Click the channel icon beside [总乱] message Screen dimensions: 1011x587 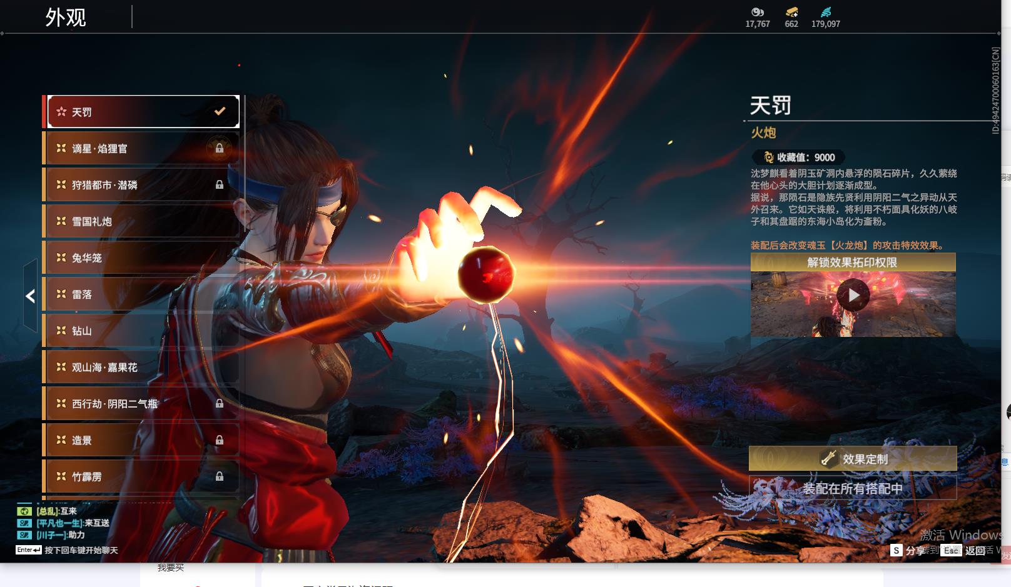(x=24, y=511)
